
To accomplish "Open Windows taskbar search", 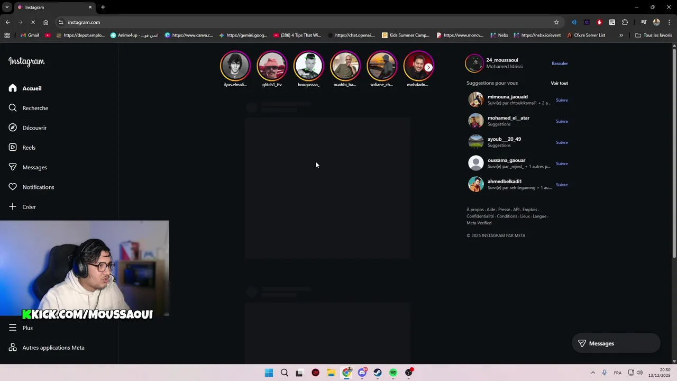I will click(285, 373).
